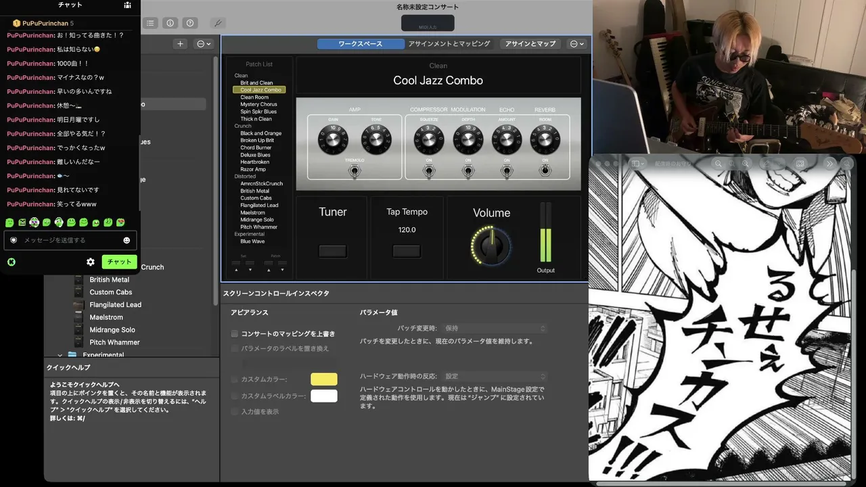
Task: Enable コンサートのマッピングを上書き checkbox
Action: tap(235, 333)
